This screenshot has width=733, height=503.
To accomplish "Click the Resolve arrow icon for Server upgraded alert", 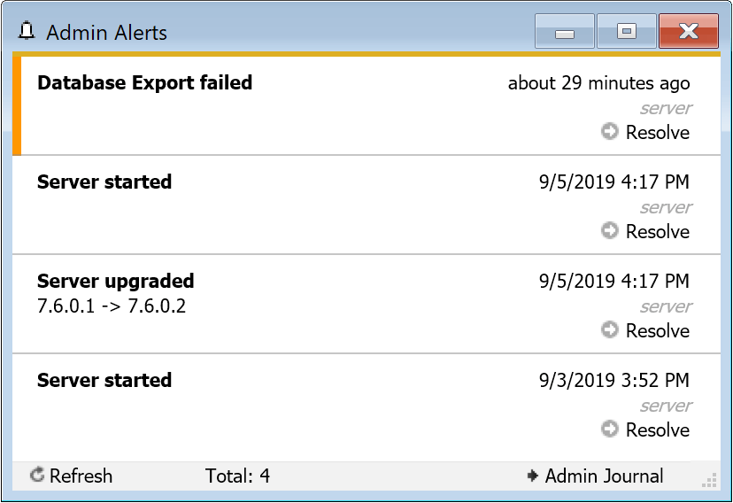I will click(x=609, y=330).
